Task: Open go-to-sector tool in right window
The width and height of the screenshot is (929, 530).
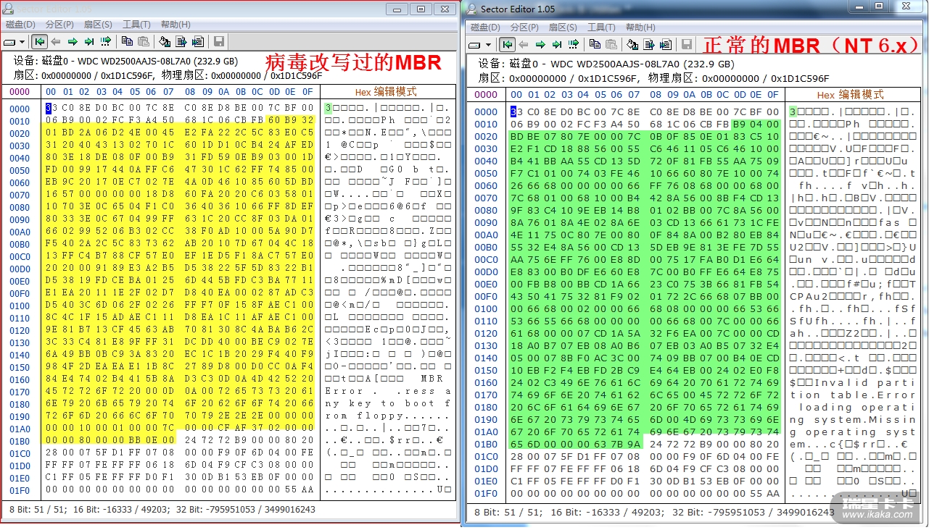Action: [x=574, y=45]
